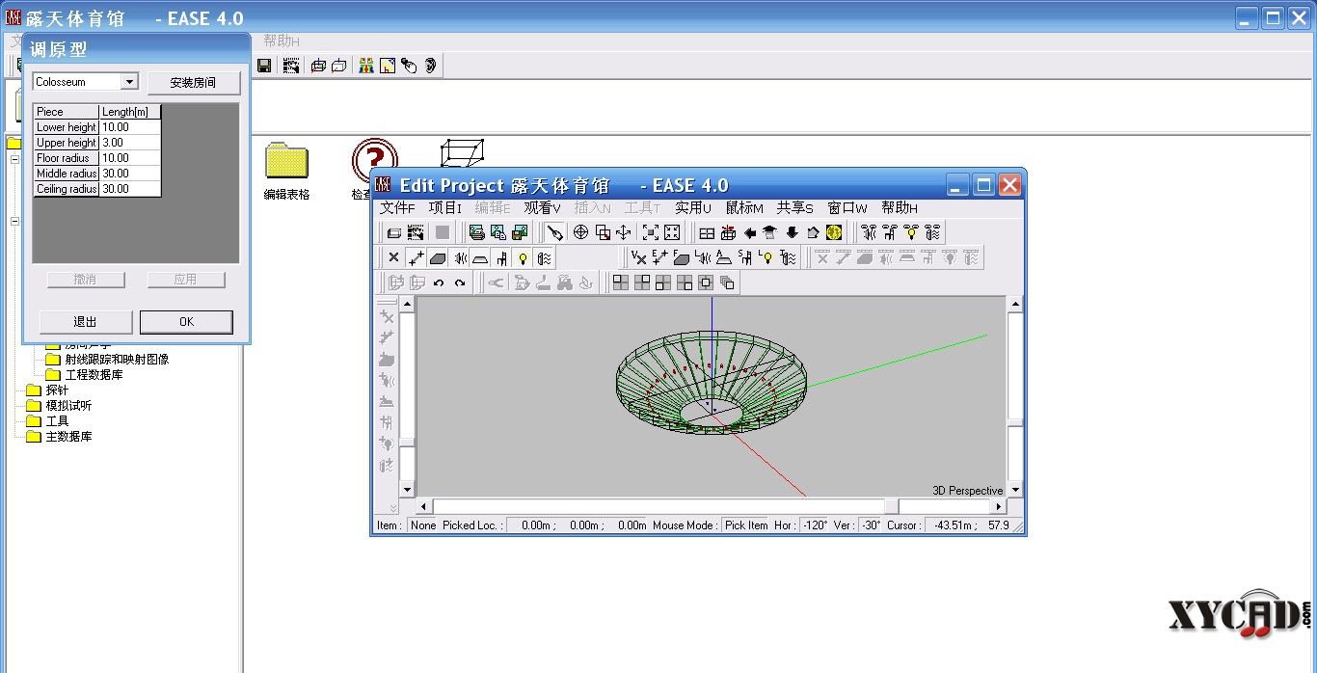Edit the Upper height value 3.00
This screenshot has height=673, width=1317.
[x=130, y=143]
